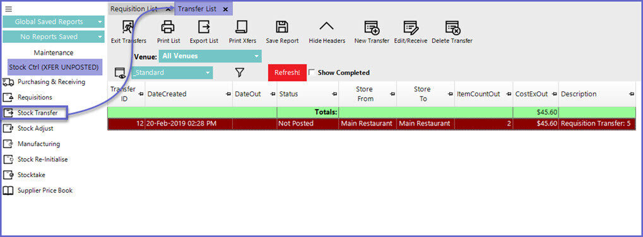
Task: Pin the Status column
Action: (334, 94)
